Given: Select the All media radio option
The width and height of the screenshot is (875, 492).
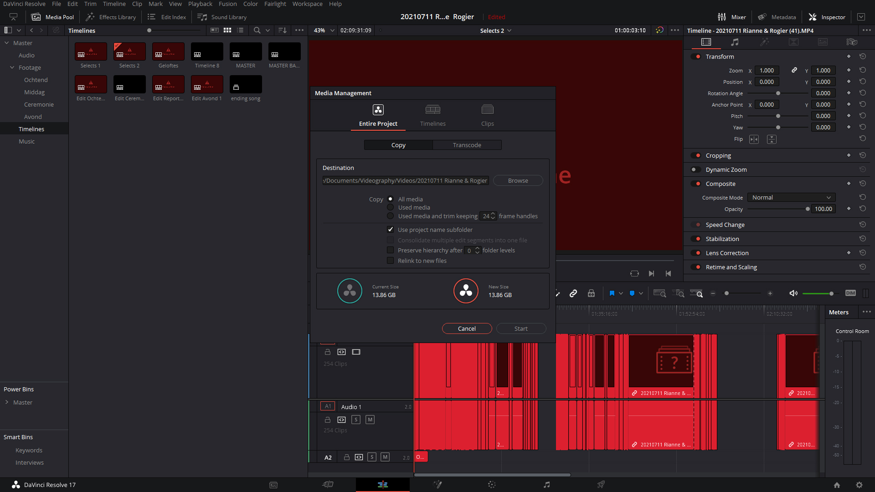Looking at the screenshot, I should (391, 199).
